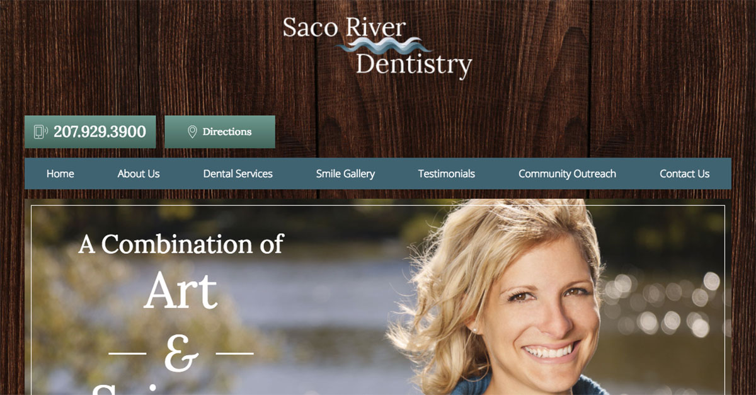Open the Contact Us page

tap(684, 174)
